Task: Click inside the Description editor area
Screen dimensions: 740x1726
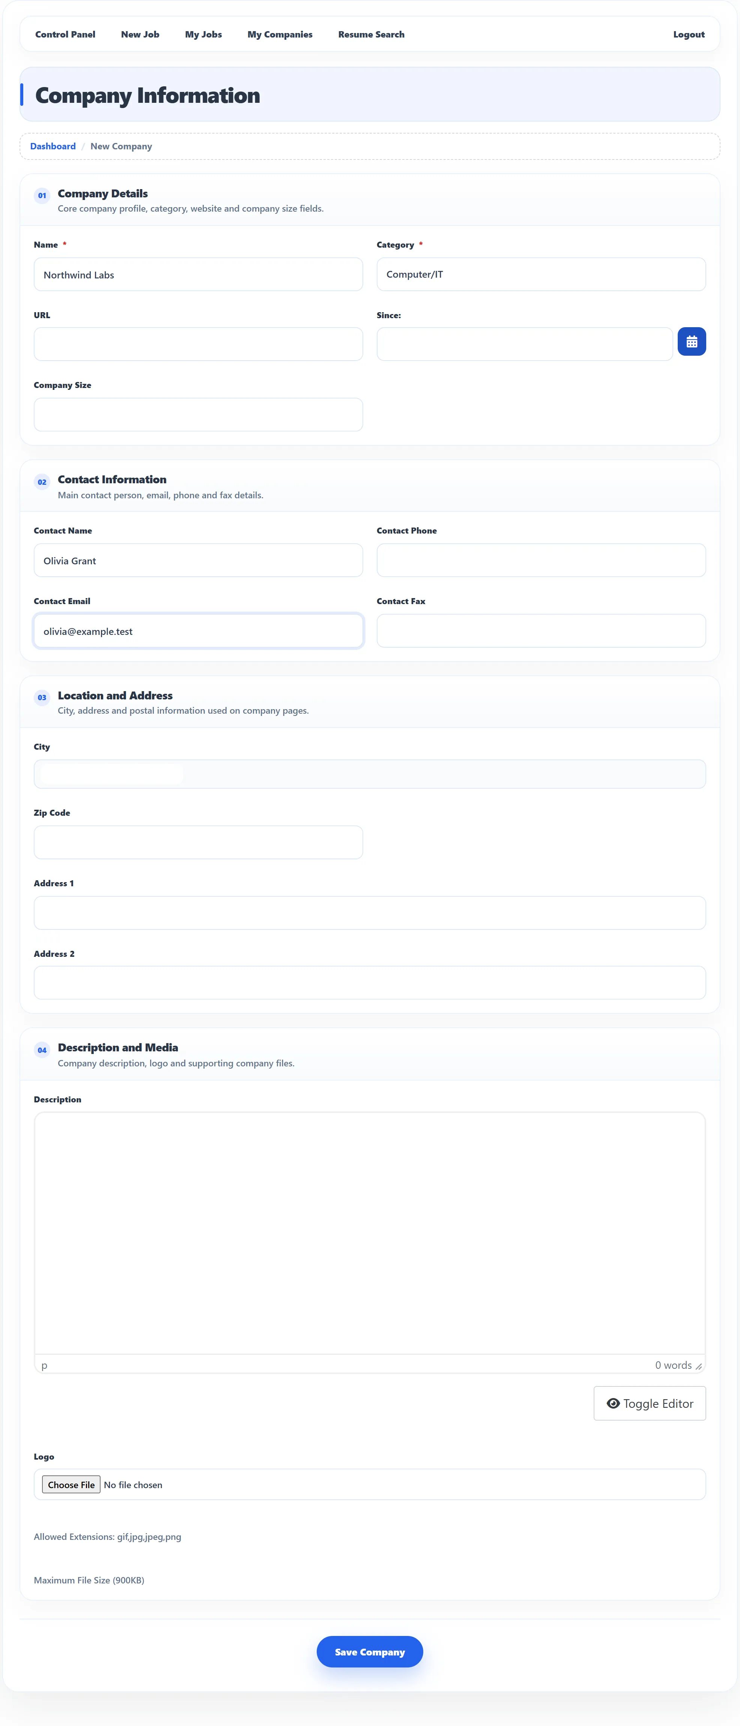Action: point(369,1233)
